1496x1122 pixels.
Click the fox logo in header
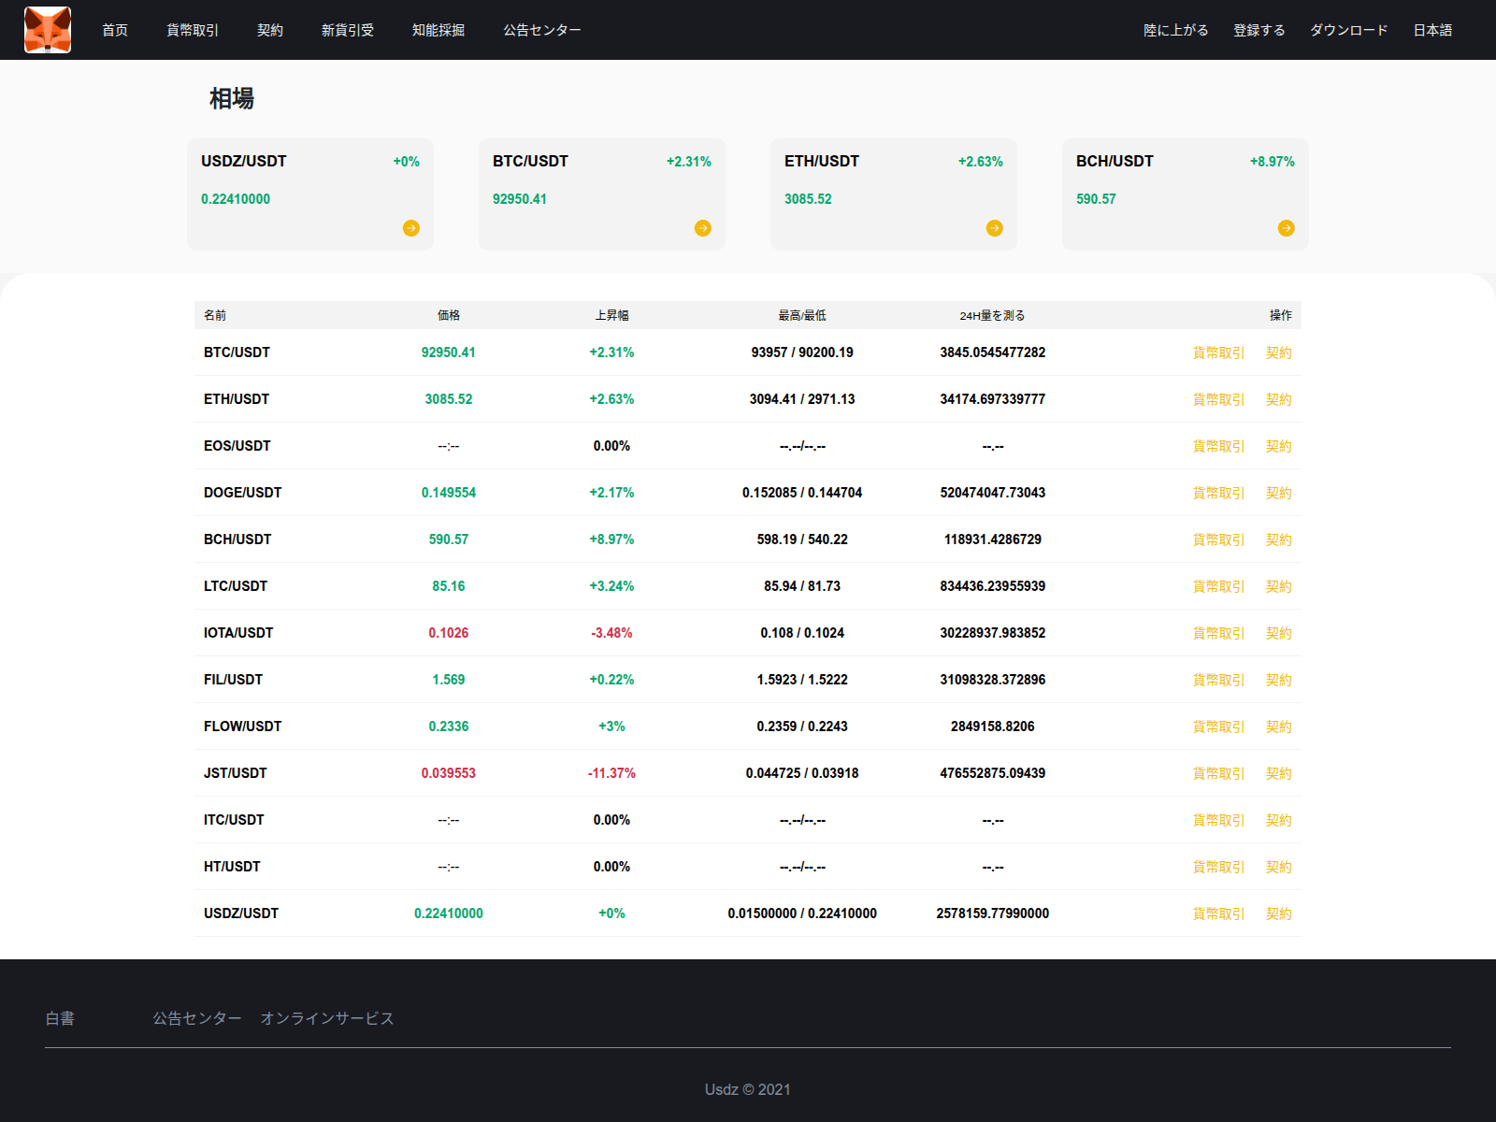[48, 30]
